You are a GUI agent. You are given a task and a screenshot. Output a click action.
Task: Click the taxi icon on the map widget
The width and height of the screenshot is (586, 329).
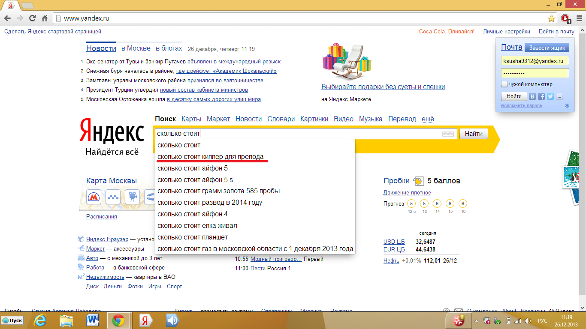[113, 197]
